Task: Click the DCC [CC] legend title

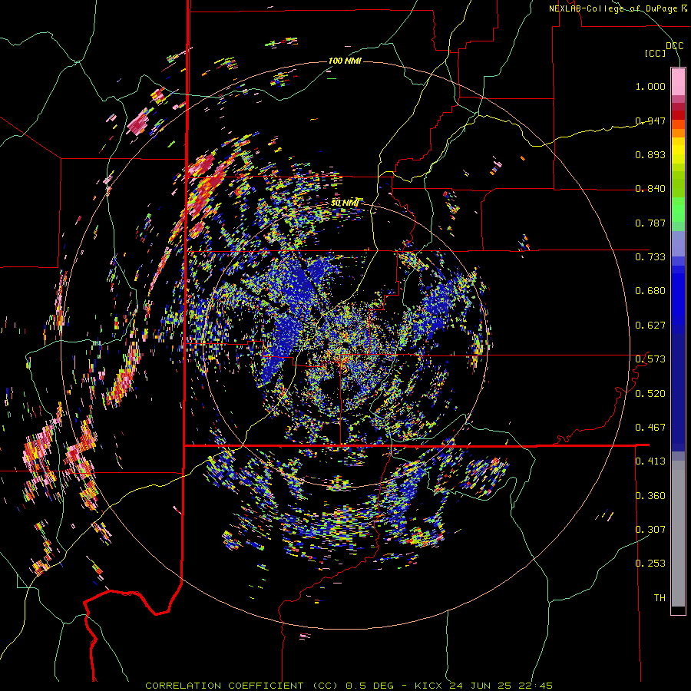Action: [664, 49]
